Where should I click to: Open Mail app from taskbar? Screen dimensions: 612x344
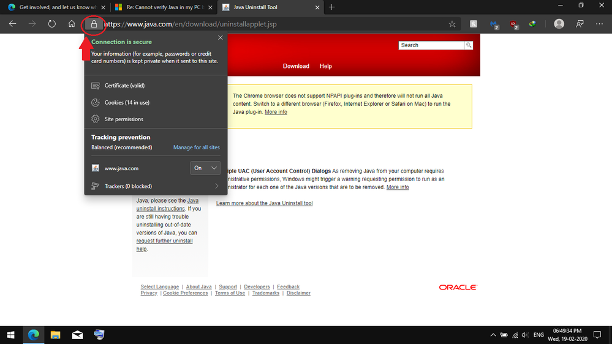point(77,335)
